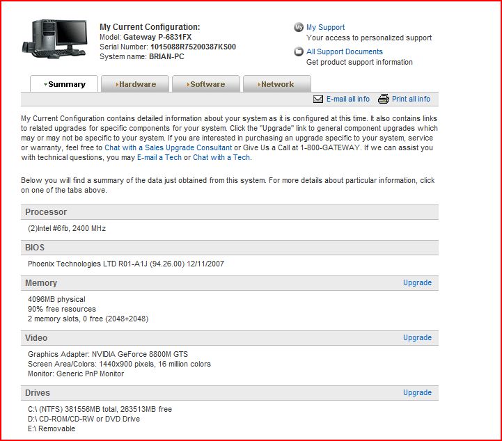The width and height of the screenshot is (502, 441).
Task: Click the Gateway computer product image
Action: pos(55,39)
